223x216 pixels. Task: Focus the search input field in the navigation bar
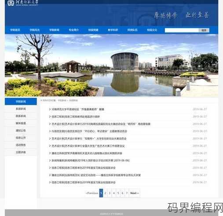point(182,30)
